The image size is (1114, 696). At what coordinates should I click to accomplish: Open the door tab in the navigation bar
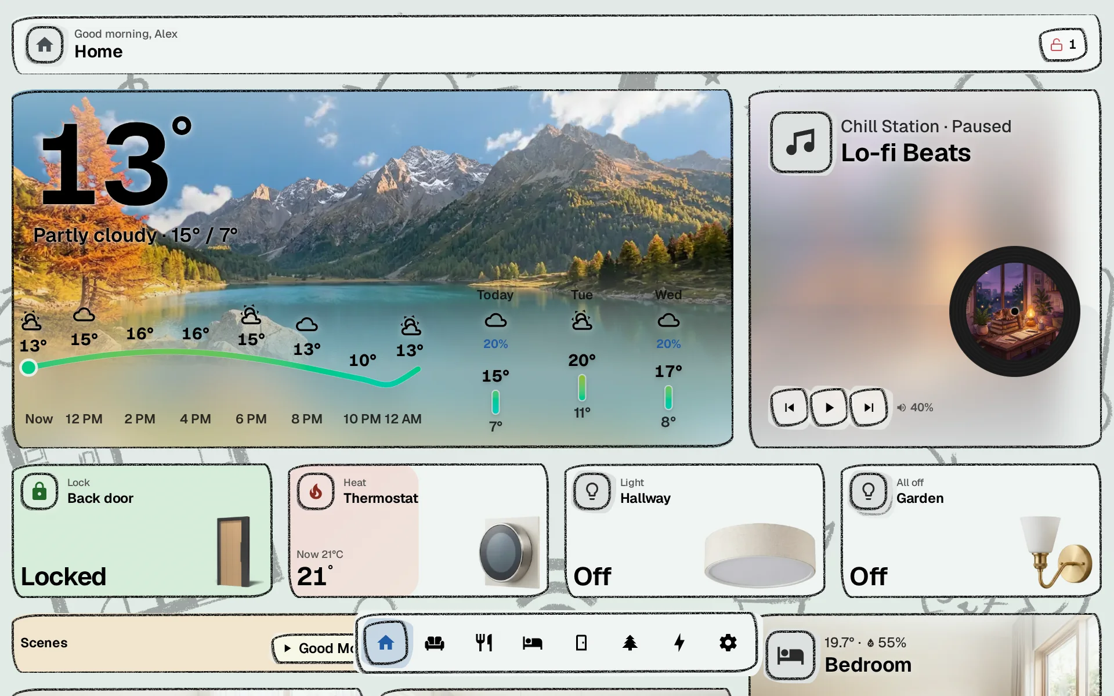tap(581, 643)
